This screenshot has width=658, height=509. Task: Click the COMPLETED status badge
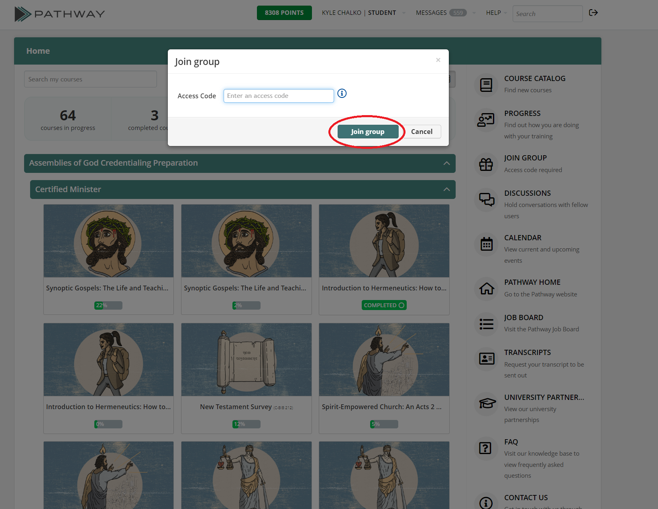[384, 305]
